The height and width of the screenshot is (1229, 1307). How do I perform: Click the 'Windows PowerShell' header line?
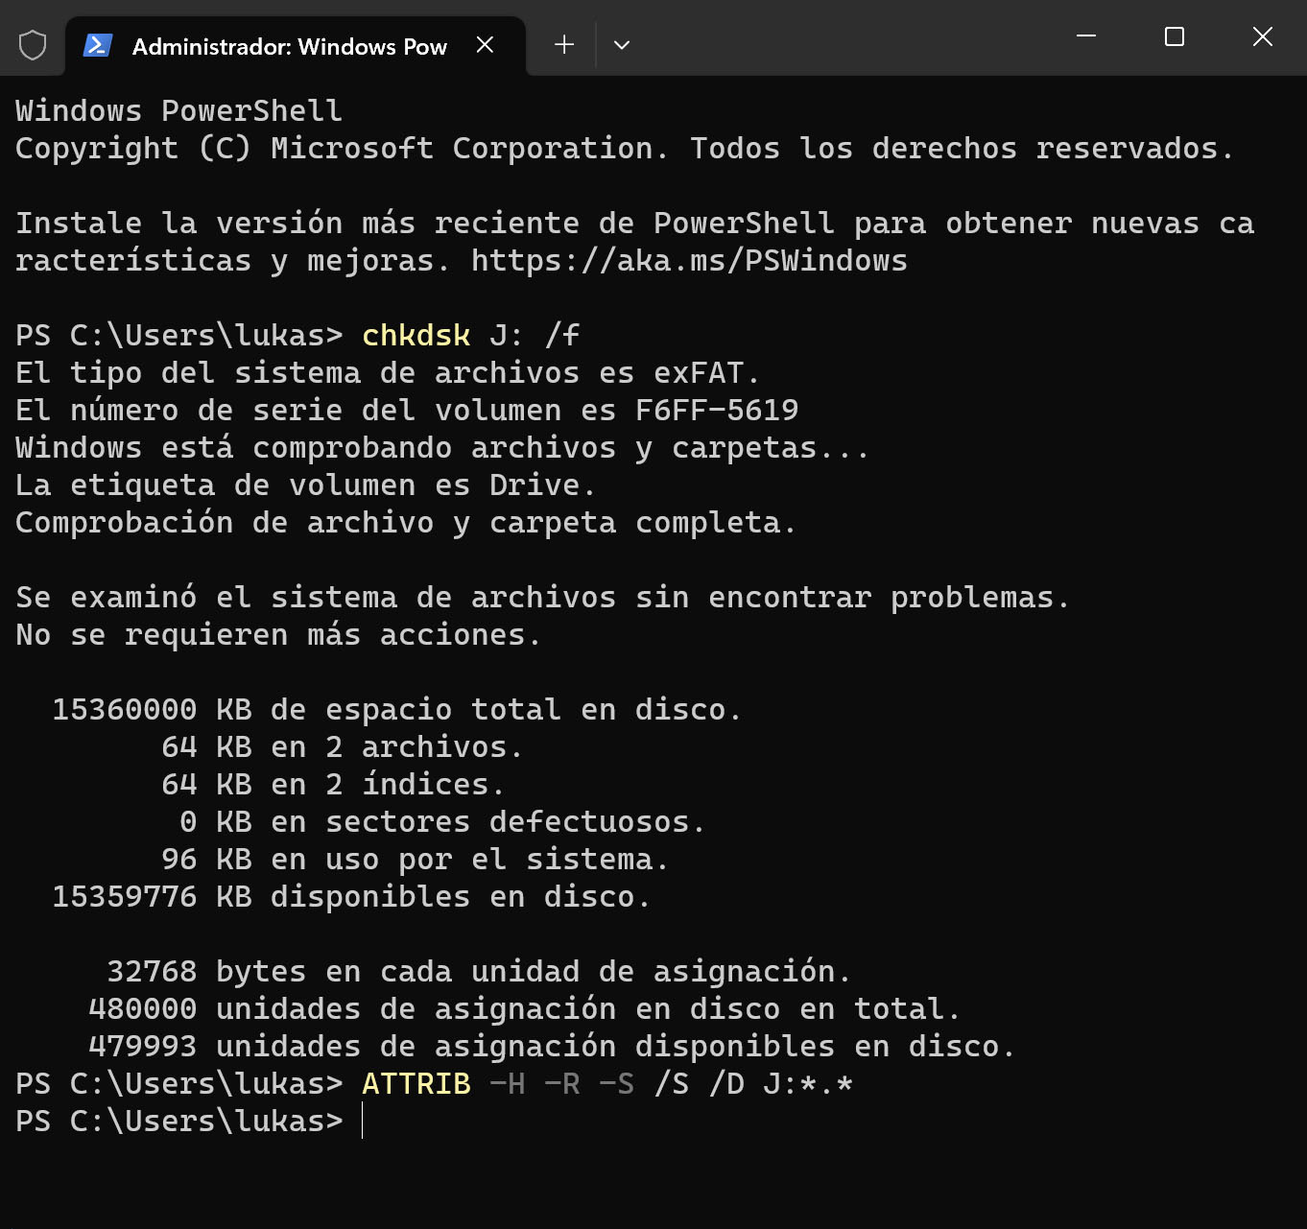point(178,111)
